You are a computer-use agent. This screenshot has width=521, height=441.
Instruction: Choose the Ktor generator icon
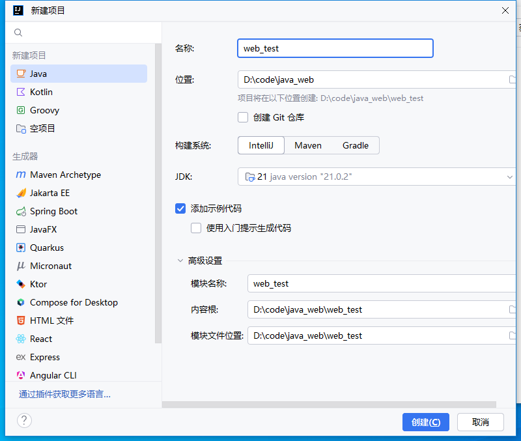[x=21, y=284]
